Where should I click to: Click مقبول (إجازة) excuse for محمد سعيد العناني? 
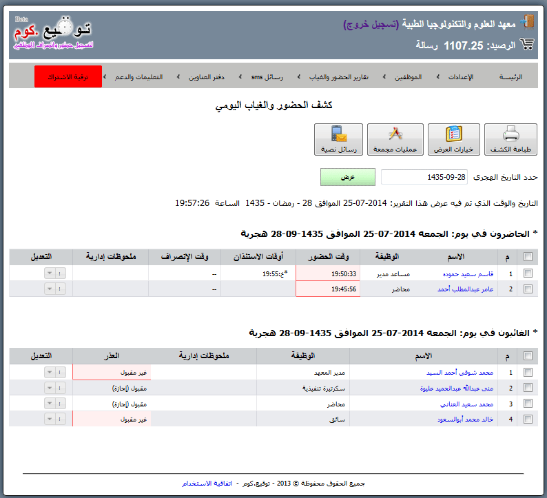pos(130,404)
